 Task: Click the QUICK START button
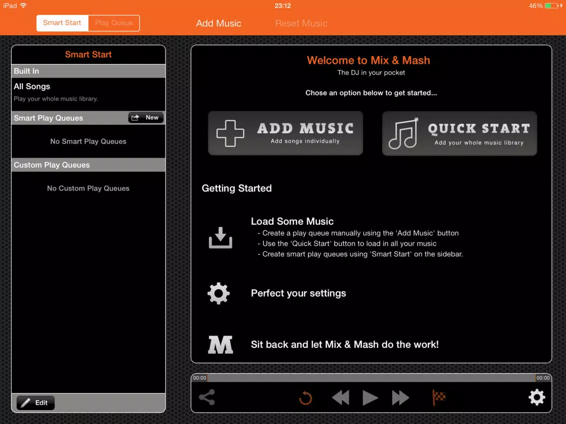point(459,133)
